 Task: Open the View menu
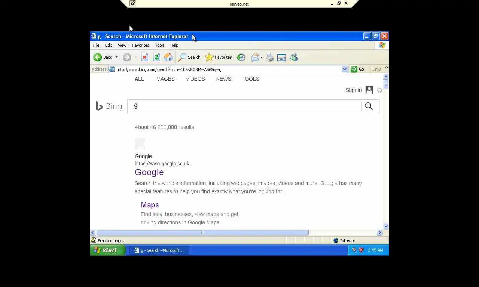(122, 45)
